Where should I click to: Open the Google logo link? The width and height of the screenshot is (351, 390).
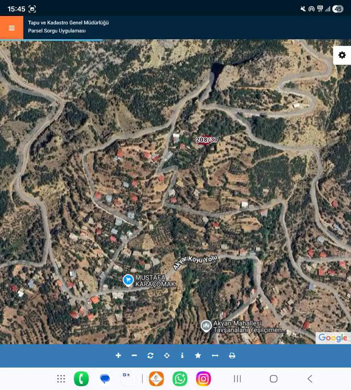tap(333, 338)
